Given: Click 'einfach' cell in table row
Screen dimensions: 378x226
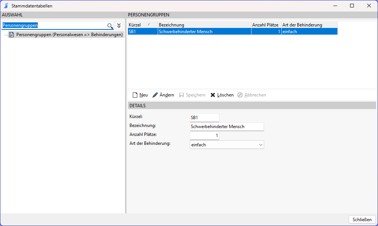Looking at the screenshot, I should pos(310,32).
